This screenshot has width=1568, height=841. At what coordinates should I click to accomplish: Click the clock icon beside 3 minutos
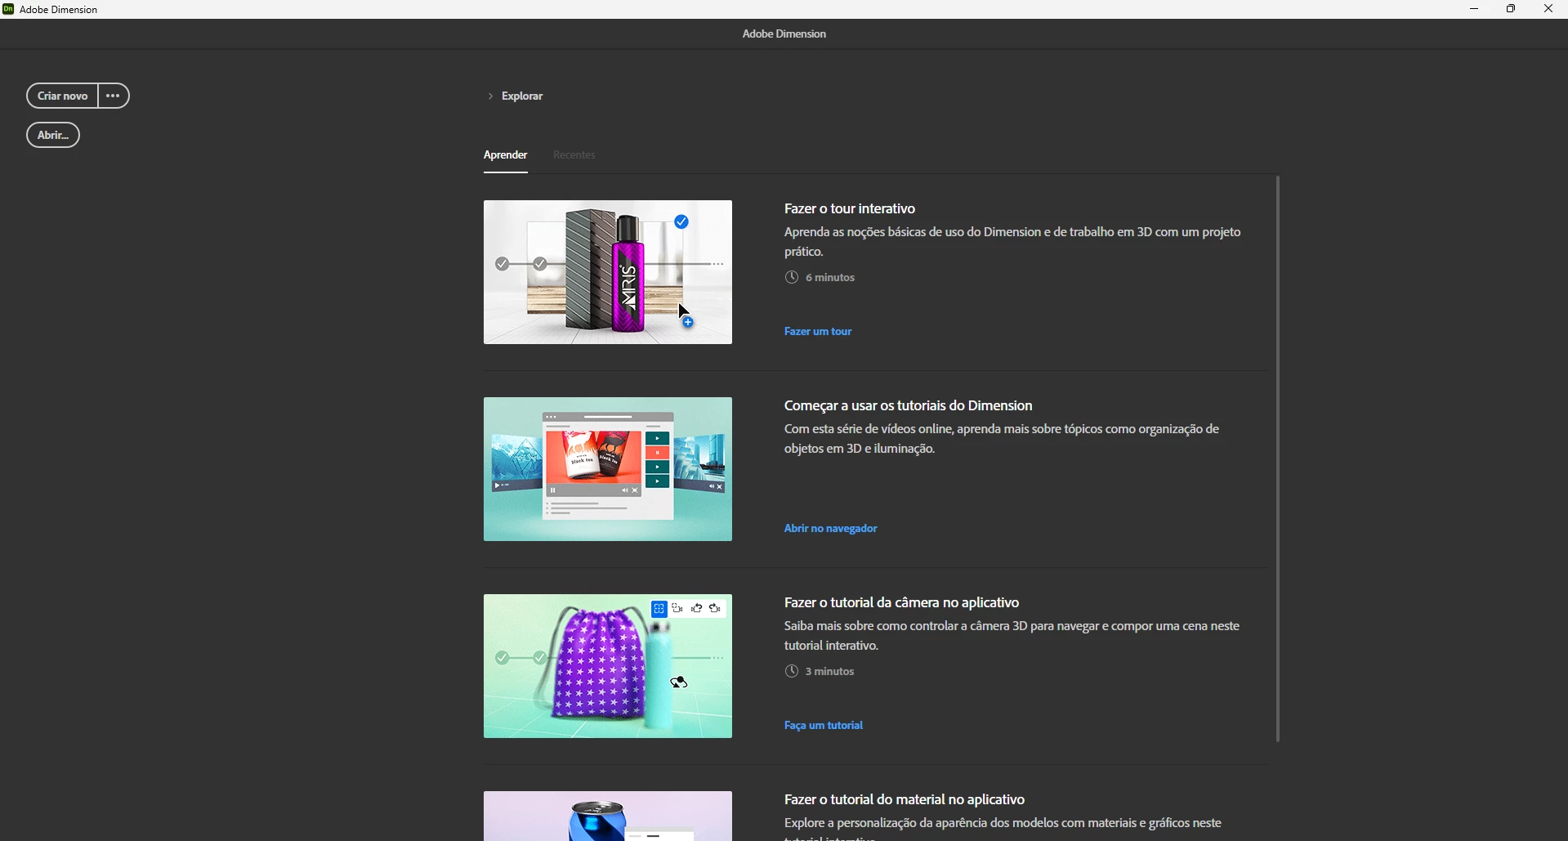[x=791, y=672]
